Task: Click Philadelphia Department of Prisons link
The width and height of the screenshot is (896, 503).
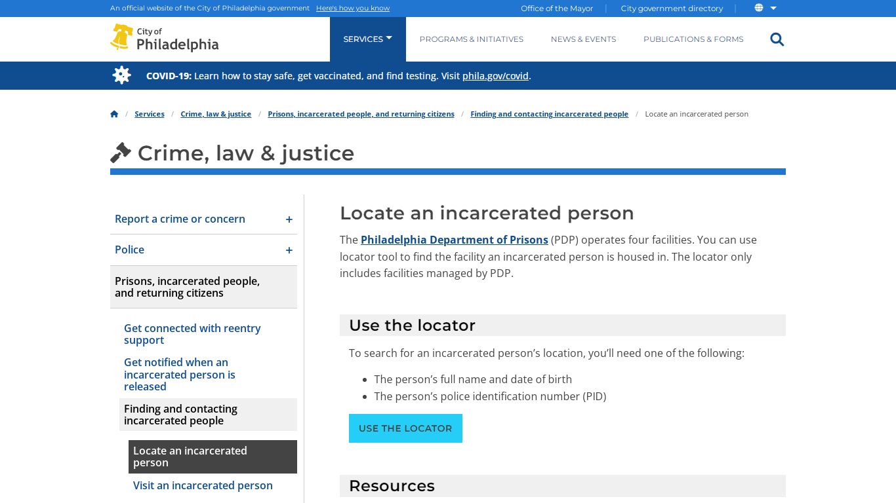Action: click(455, 240)
